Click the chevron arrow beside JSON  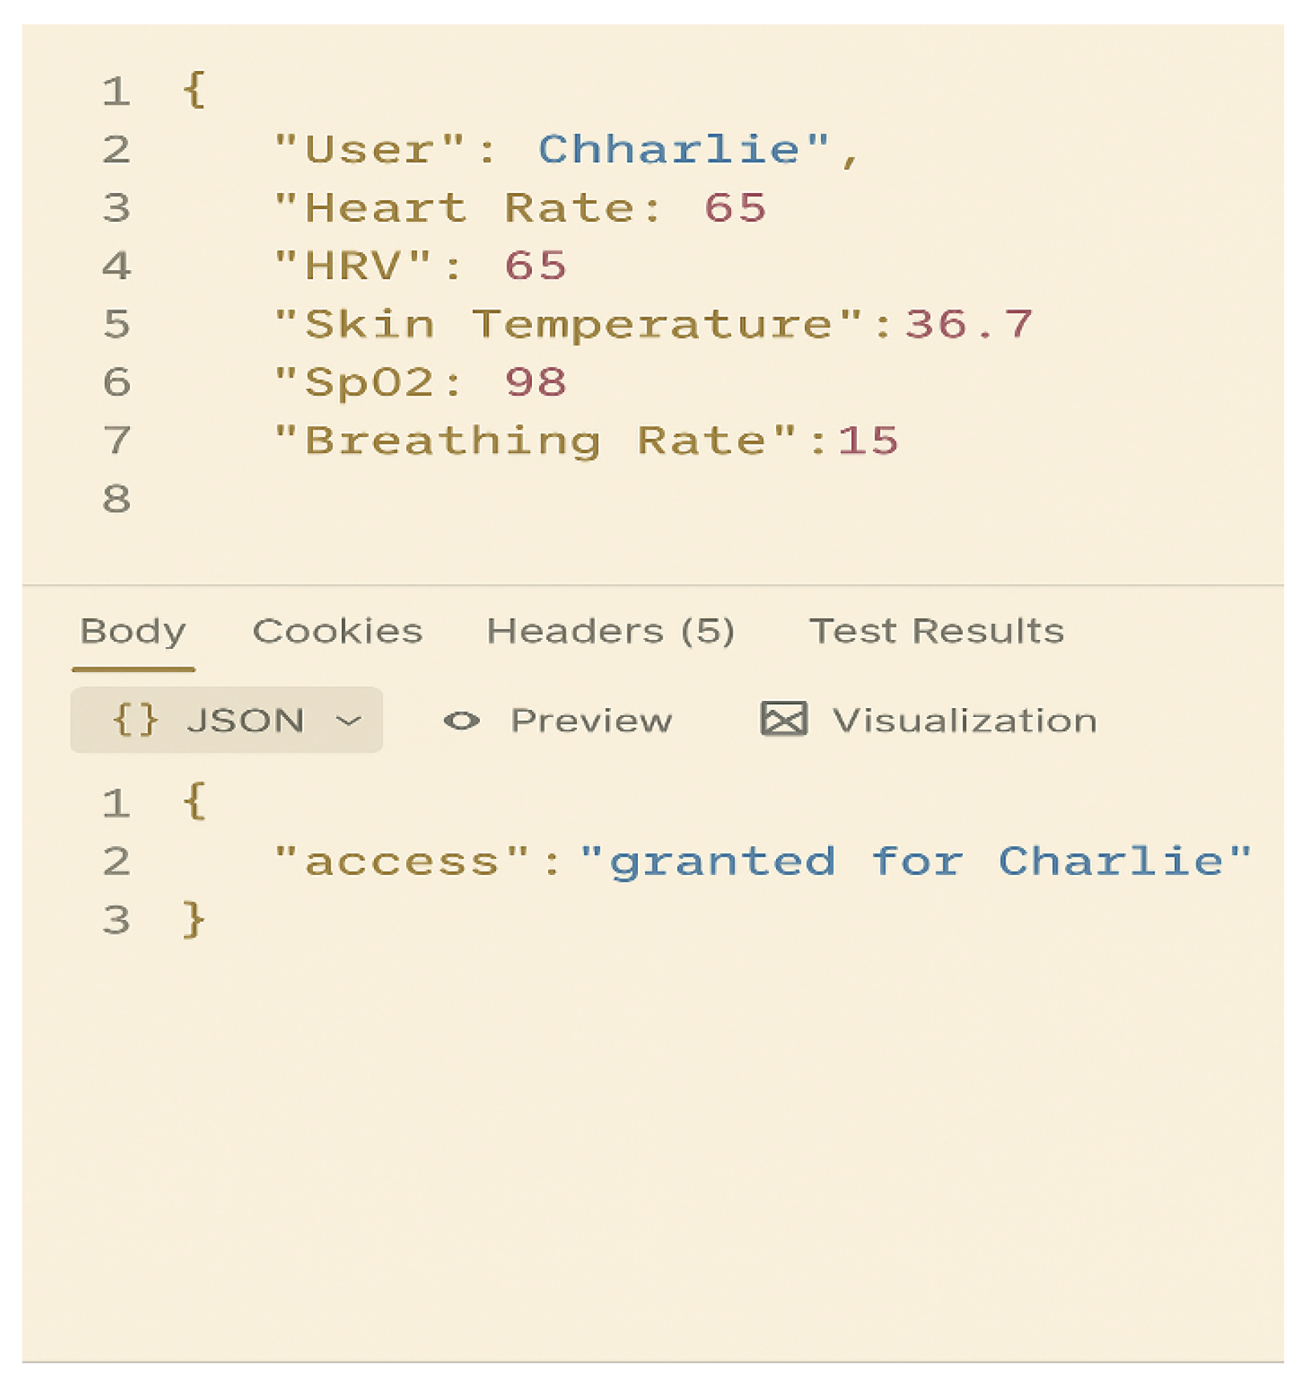tap(348, 721)
